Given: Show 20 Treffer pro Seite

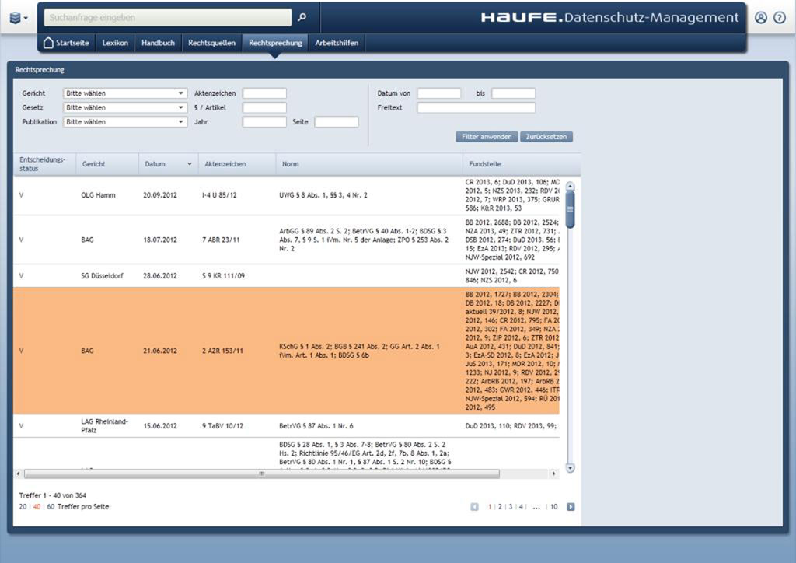Looking at the screenshot, I should coord(23,507).
